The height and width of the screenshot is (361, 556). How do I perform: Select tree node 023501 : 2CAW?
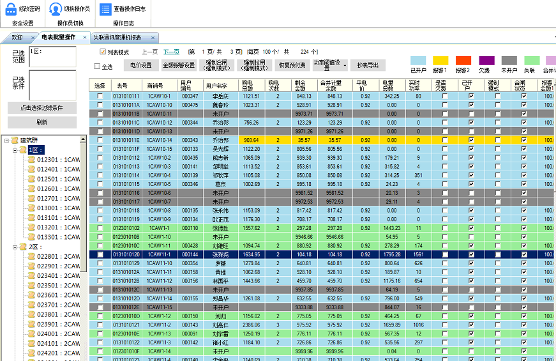(x=58, y=286)
